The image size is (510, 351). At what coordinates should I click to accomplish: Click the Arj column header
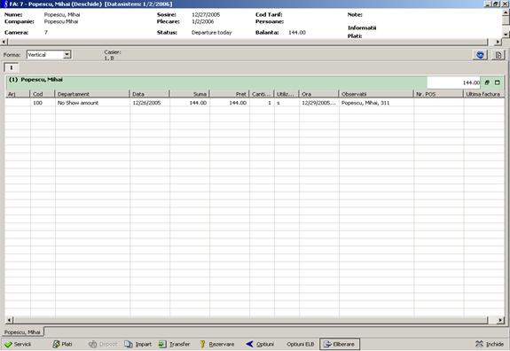[x=18, y=94]
